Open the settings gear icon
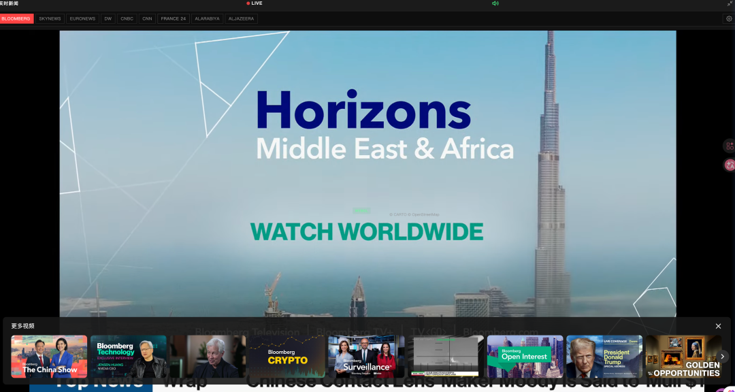 coord(729,19)
